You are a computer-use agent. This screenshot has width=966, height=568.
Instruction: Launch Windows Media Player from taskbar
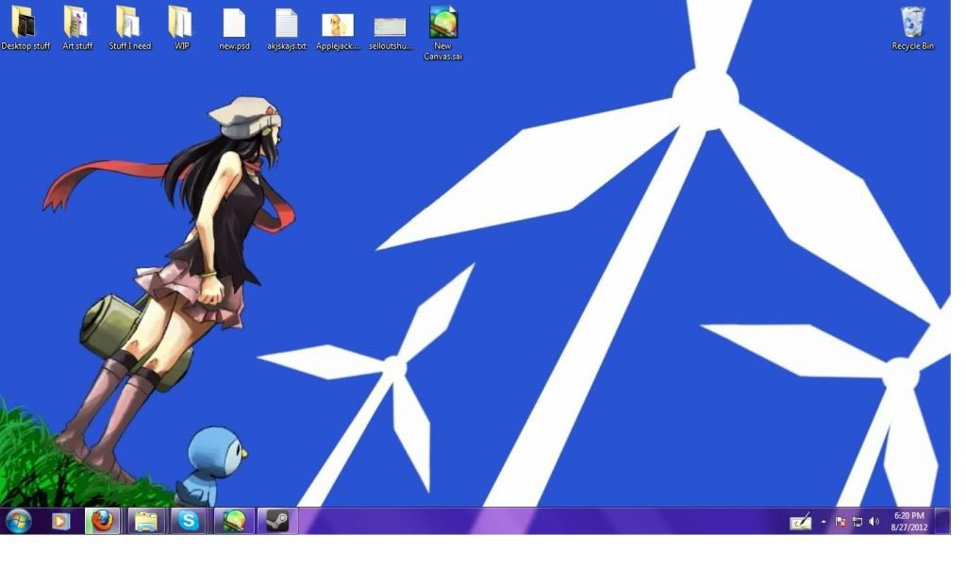coord(60,522)
